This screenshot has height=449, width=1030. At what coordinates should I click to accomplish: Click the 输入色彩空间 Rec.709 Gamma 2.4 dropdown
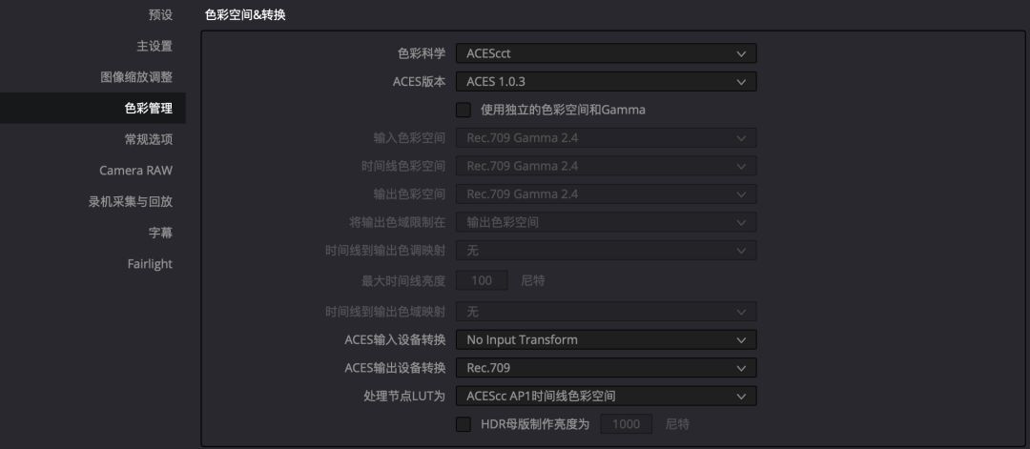pyautogui.click(x=606, y=138)
